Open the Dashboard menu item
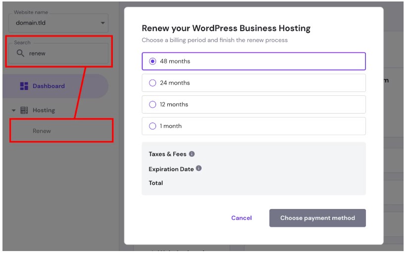The image size is (411, 256). pyautogui.click(x=56, y=87)
